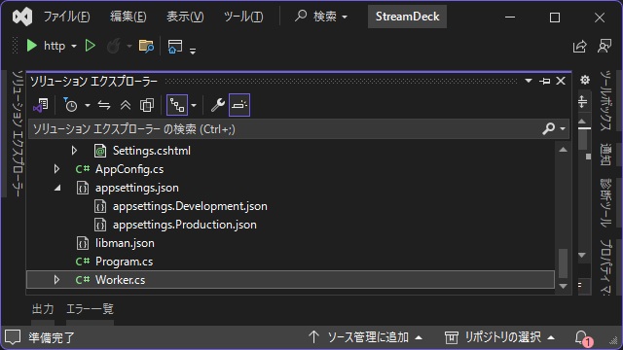This screenshot has width=623, height=350.
Task: Open the feedback person icon
Action: 605,46
